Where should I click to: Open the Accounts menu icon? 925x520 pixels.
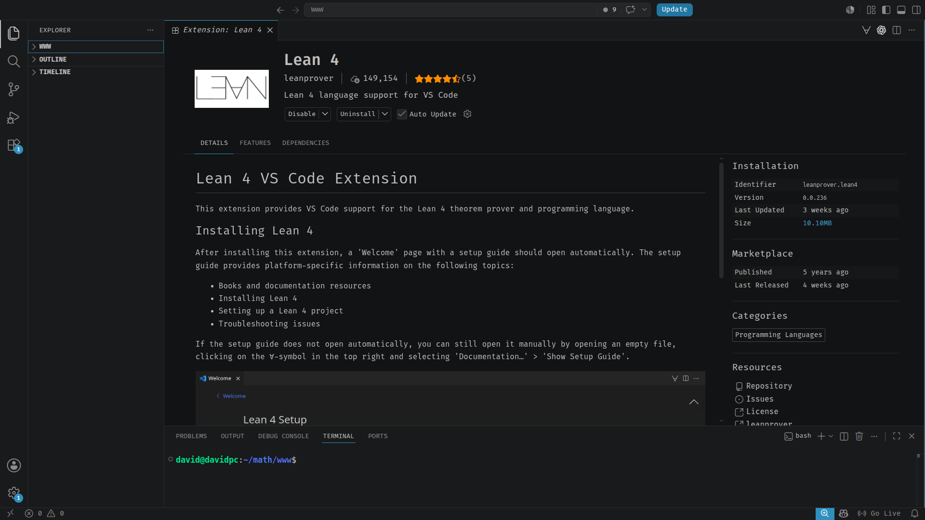tap(13, 465)
